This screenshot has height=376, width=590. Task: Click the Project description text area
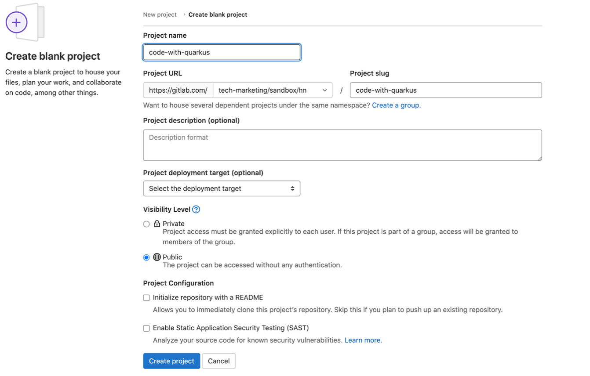coord(342,145)
